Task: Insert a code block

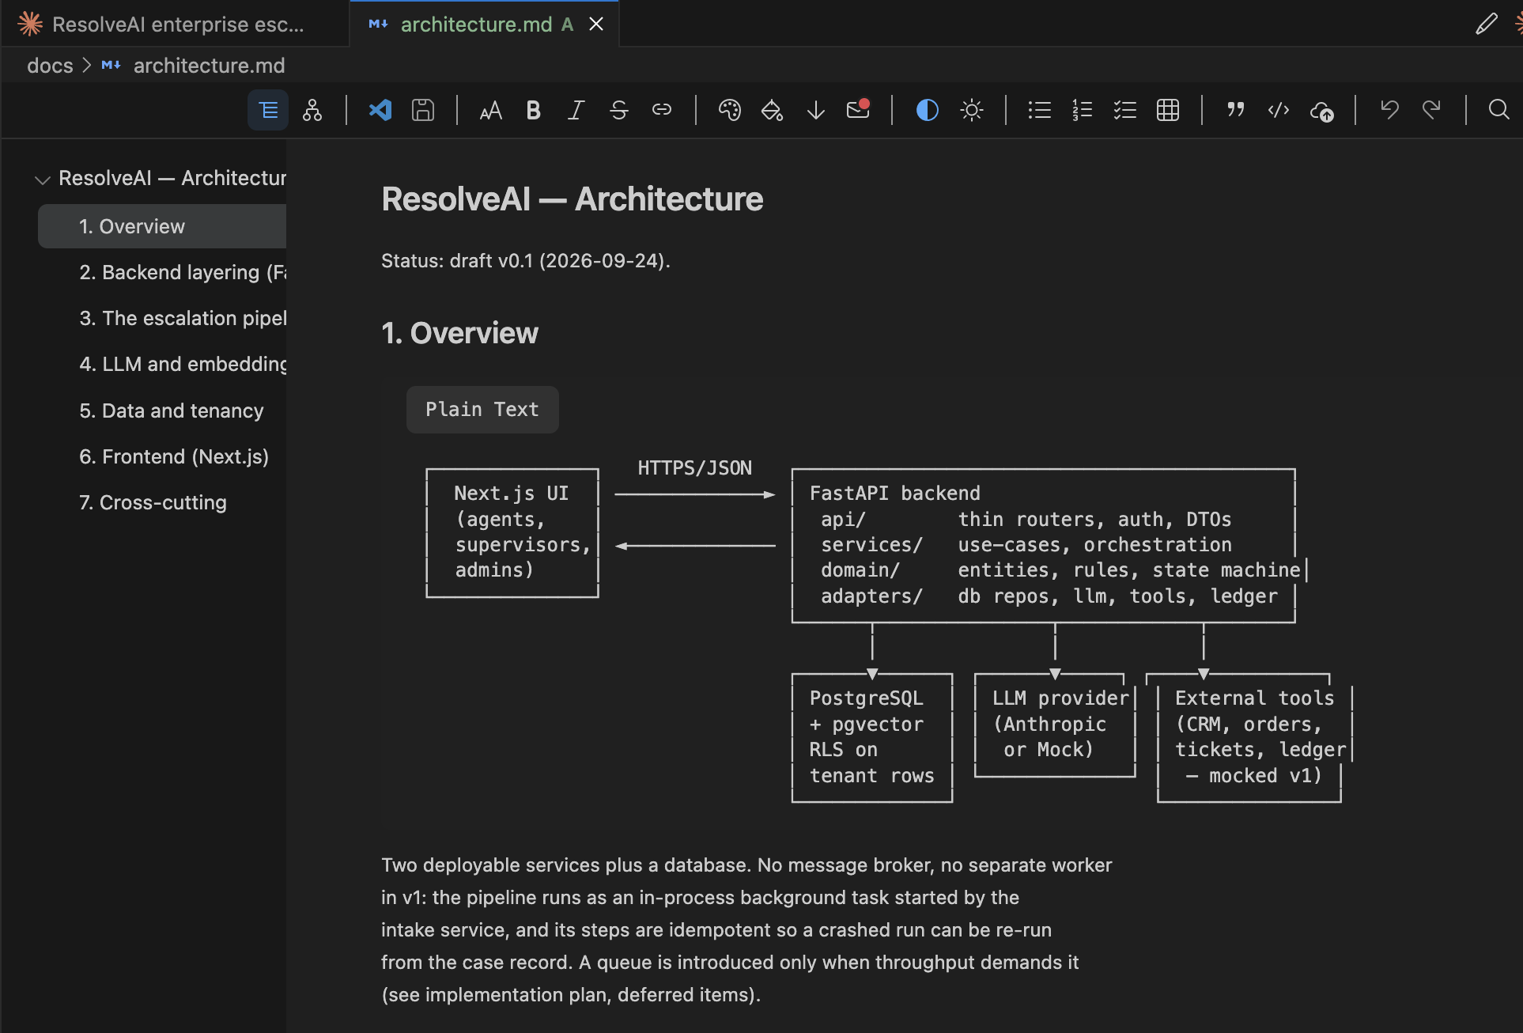Action: [x=1279, y=110]
